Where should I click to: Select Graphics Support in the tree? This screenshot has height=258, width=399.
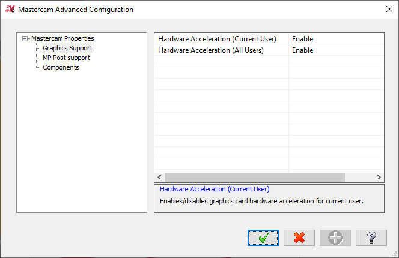point(67,48)
